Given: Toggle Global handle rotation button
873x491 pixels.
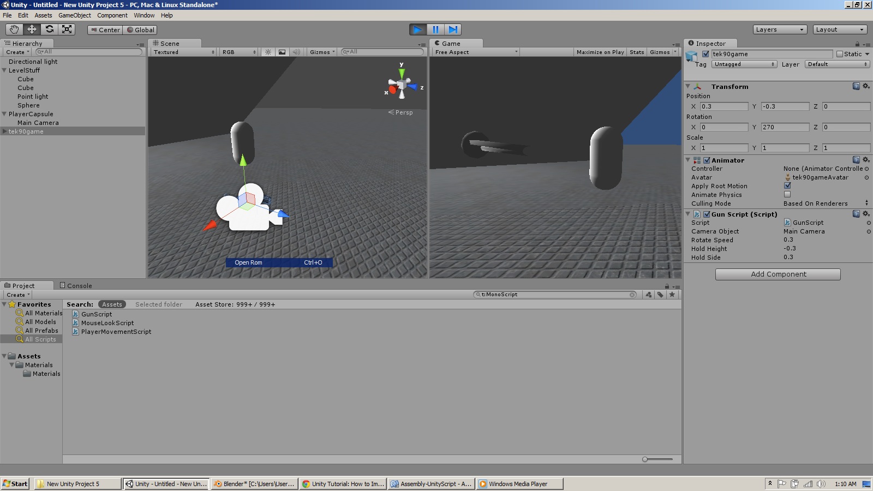Looking at the screenshot, I should [x=140, y=30].
